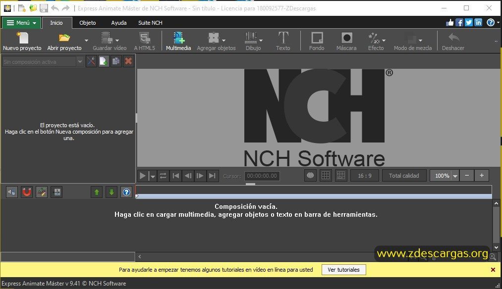502x289 pixels.
Task: Share via the Twitter icon
Action: [x=469, y=22]
